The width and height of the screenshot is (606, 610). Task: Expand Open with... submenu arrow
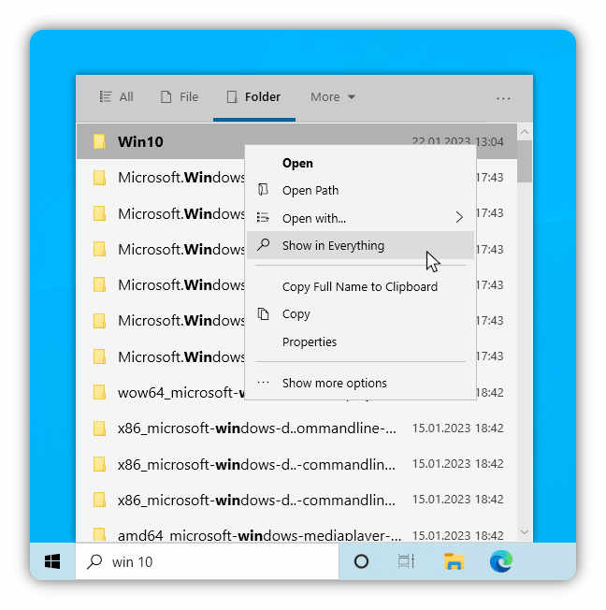[x=459, y=217]
